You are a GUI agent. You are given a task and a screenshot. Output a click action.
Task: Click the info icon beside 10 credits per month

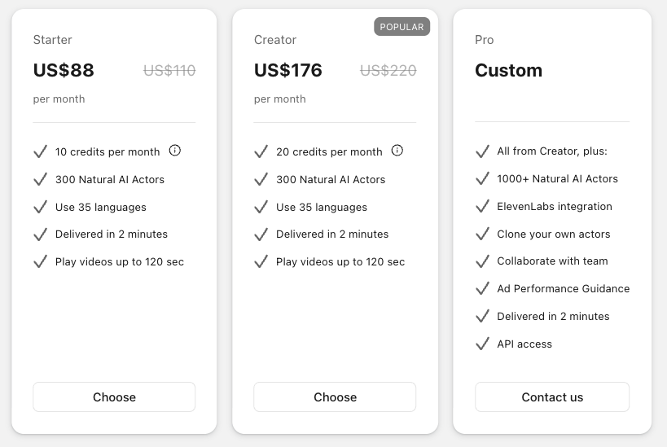click(175, 151)
